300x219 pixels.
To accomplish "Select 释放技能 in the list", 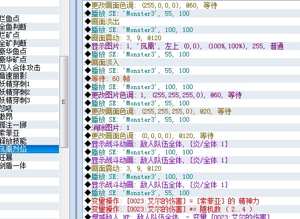I will click(29, 141).
